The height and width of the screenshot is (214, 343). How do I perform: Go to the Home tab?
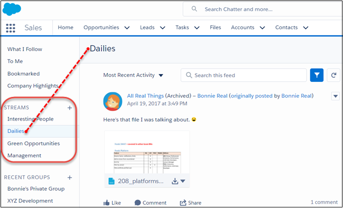pos(66,27)
